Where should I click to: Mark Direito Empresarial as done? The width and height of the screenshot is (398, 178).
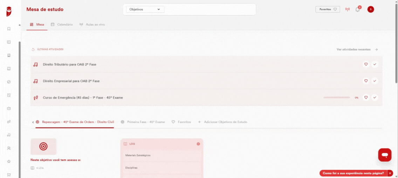click(375, 81)
